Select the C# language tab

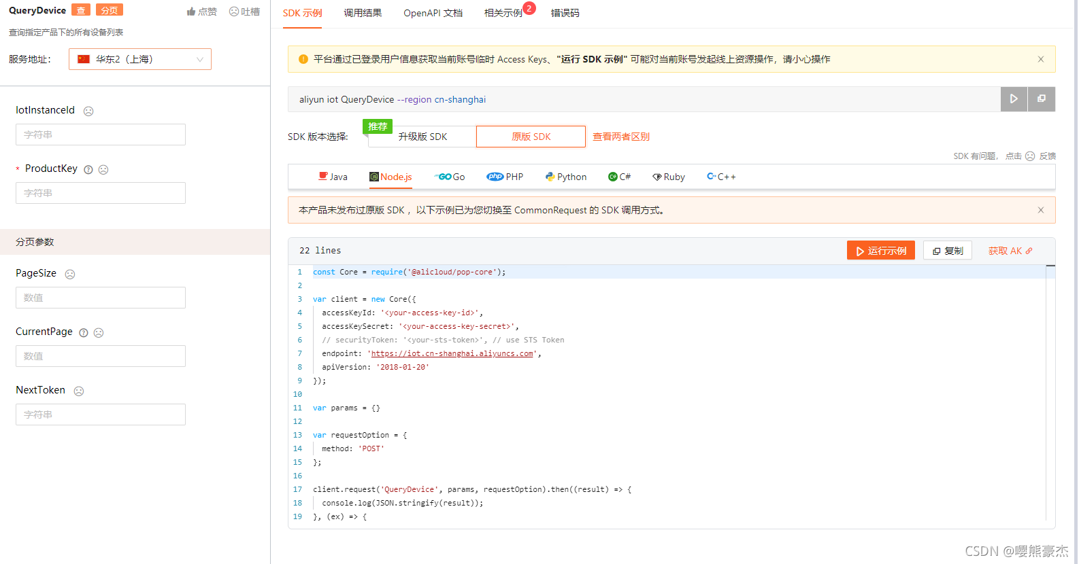pos(620,177)
